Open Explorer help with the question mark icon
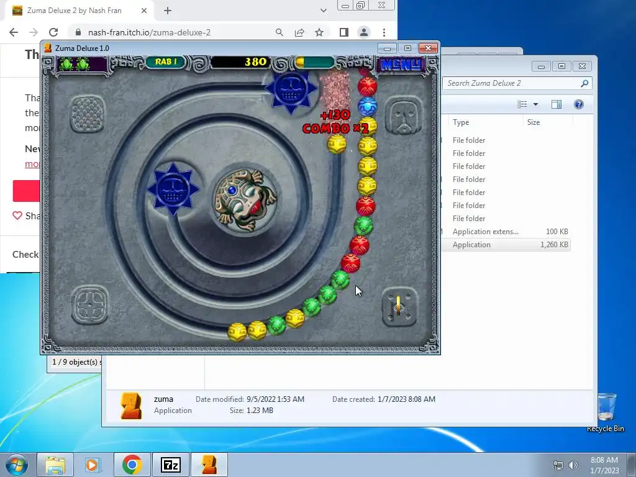636x477 pixels. 579,104
